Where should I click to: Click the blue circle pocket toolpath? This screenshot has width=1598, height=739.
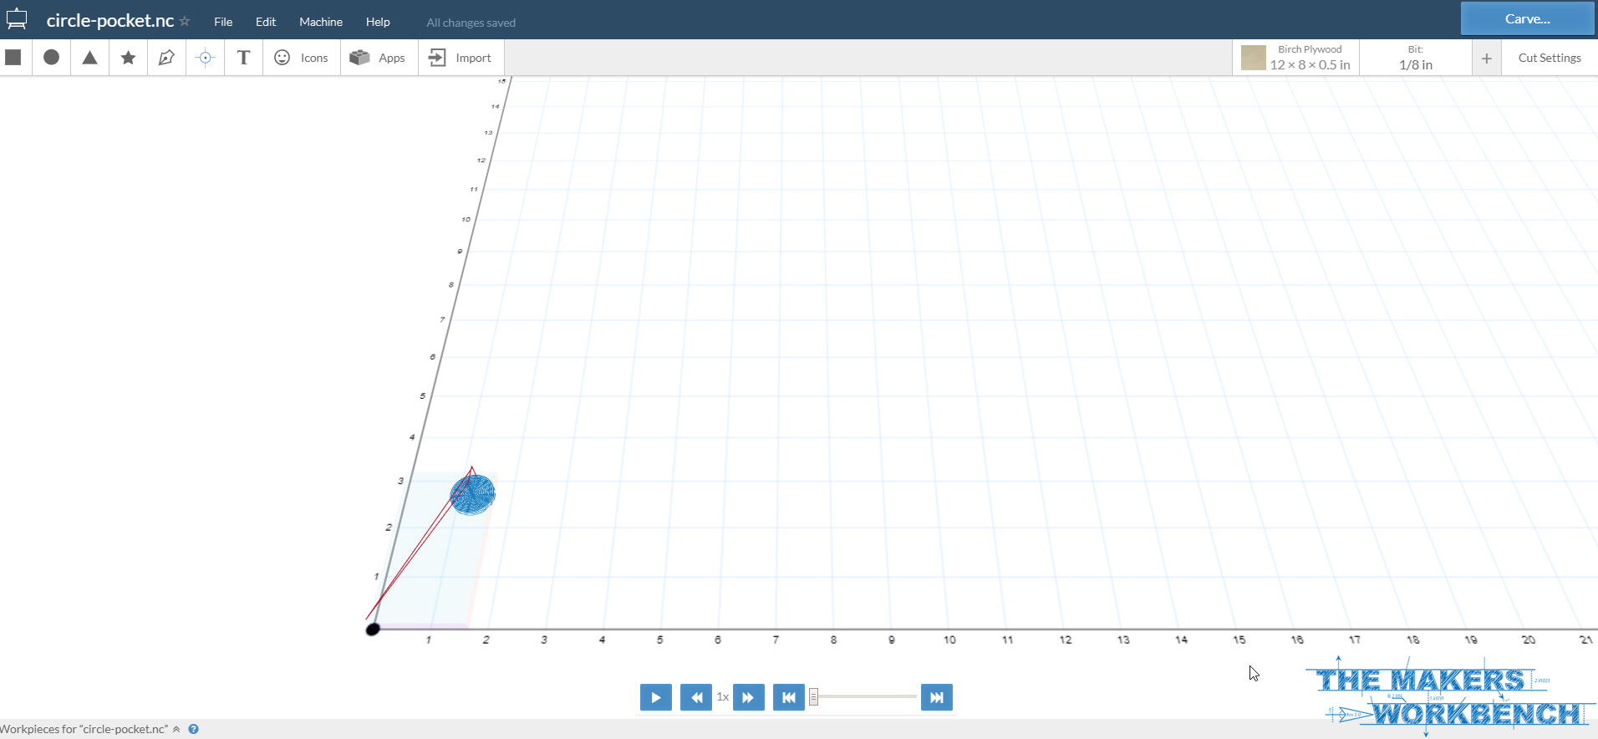tap(473, 494)
